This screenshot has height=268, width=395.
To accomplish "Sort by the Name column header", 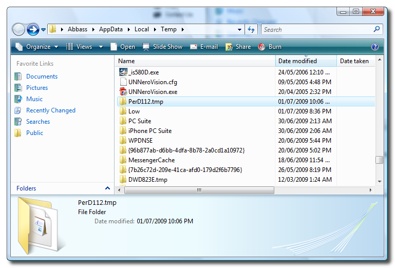I will pos(195,61).
